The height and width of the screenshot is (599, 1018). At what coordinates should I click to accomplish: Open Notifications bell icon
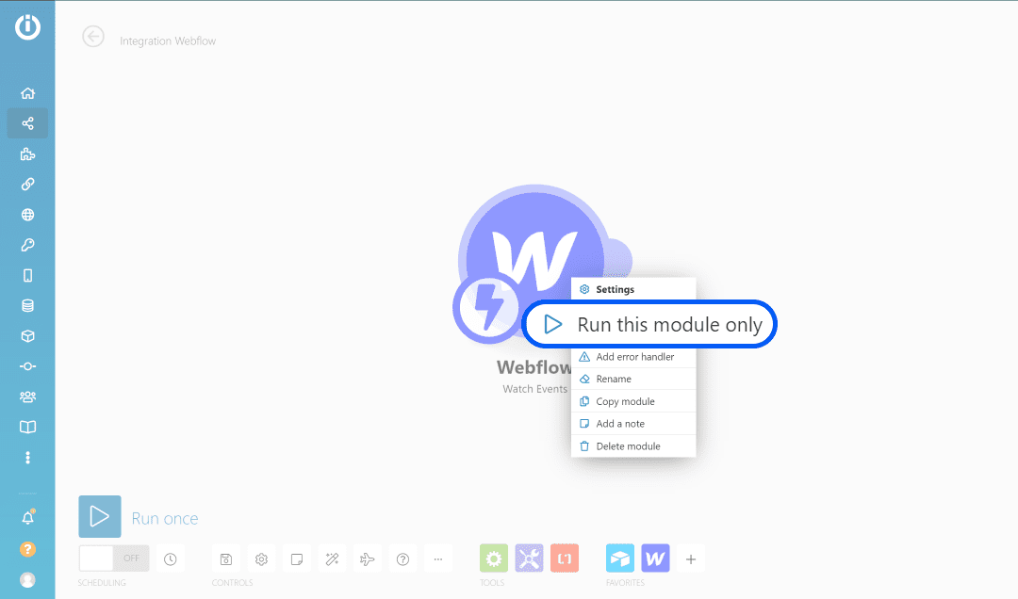coord(27,518)
